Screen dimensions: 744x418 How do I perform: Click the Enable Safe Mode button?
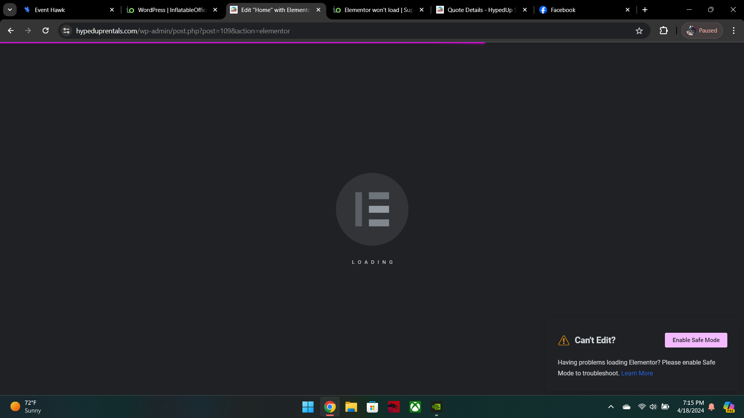[x=696, y=340]
